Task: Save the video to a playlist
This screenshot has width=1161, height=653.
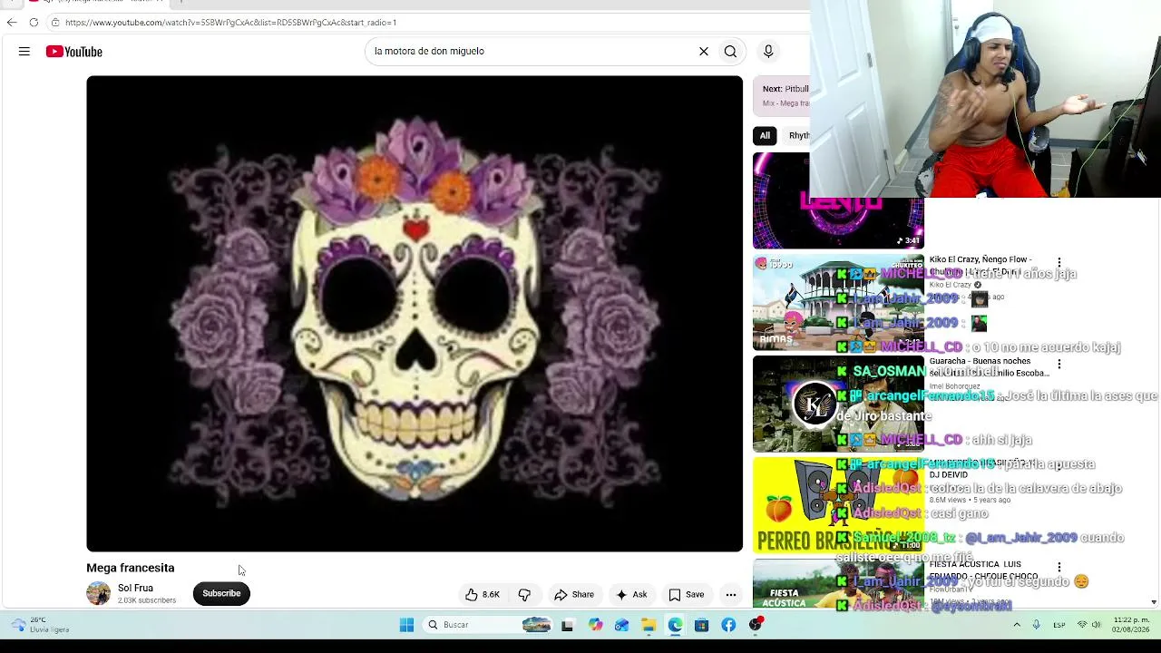Action: tap(687, 595)
